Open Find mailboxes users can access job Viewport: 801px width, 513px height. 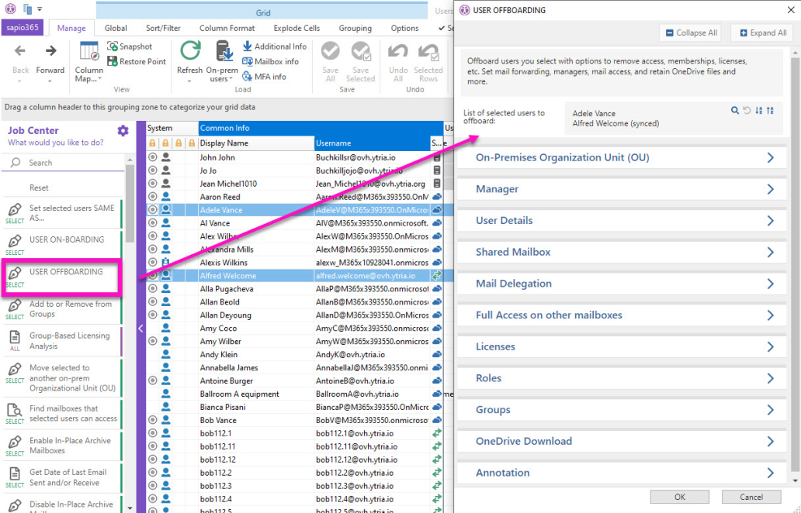[x=62, y=414]
